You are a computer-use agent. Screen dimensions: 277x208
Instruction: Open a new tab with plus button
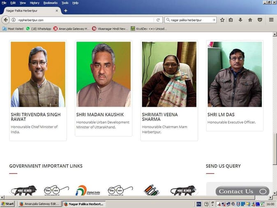pos(65,11)
